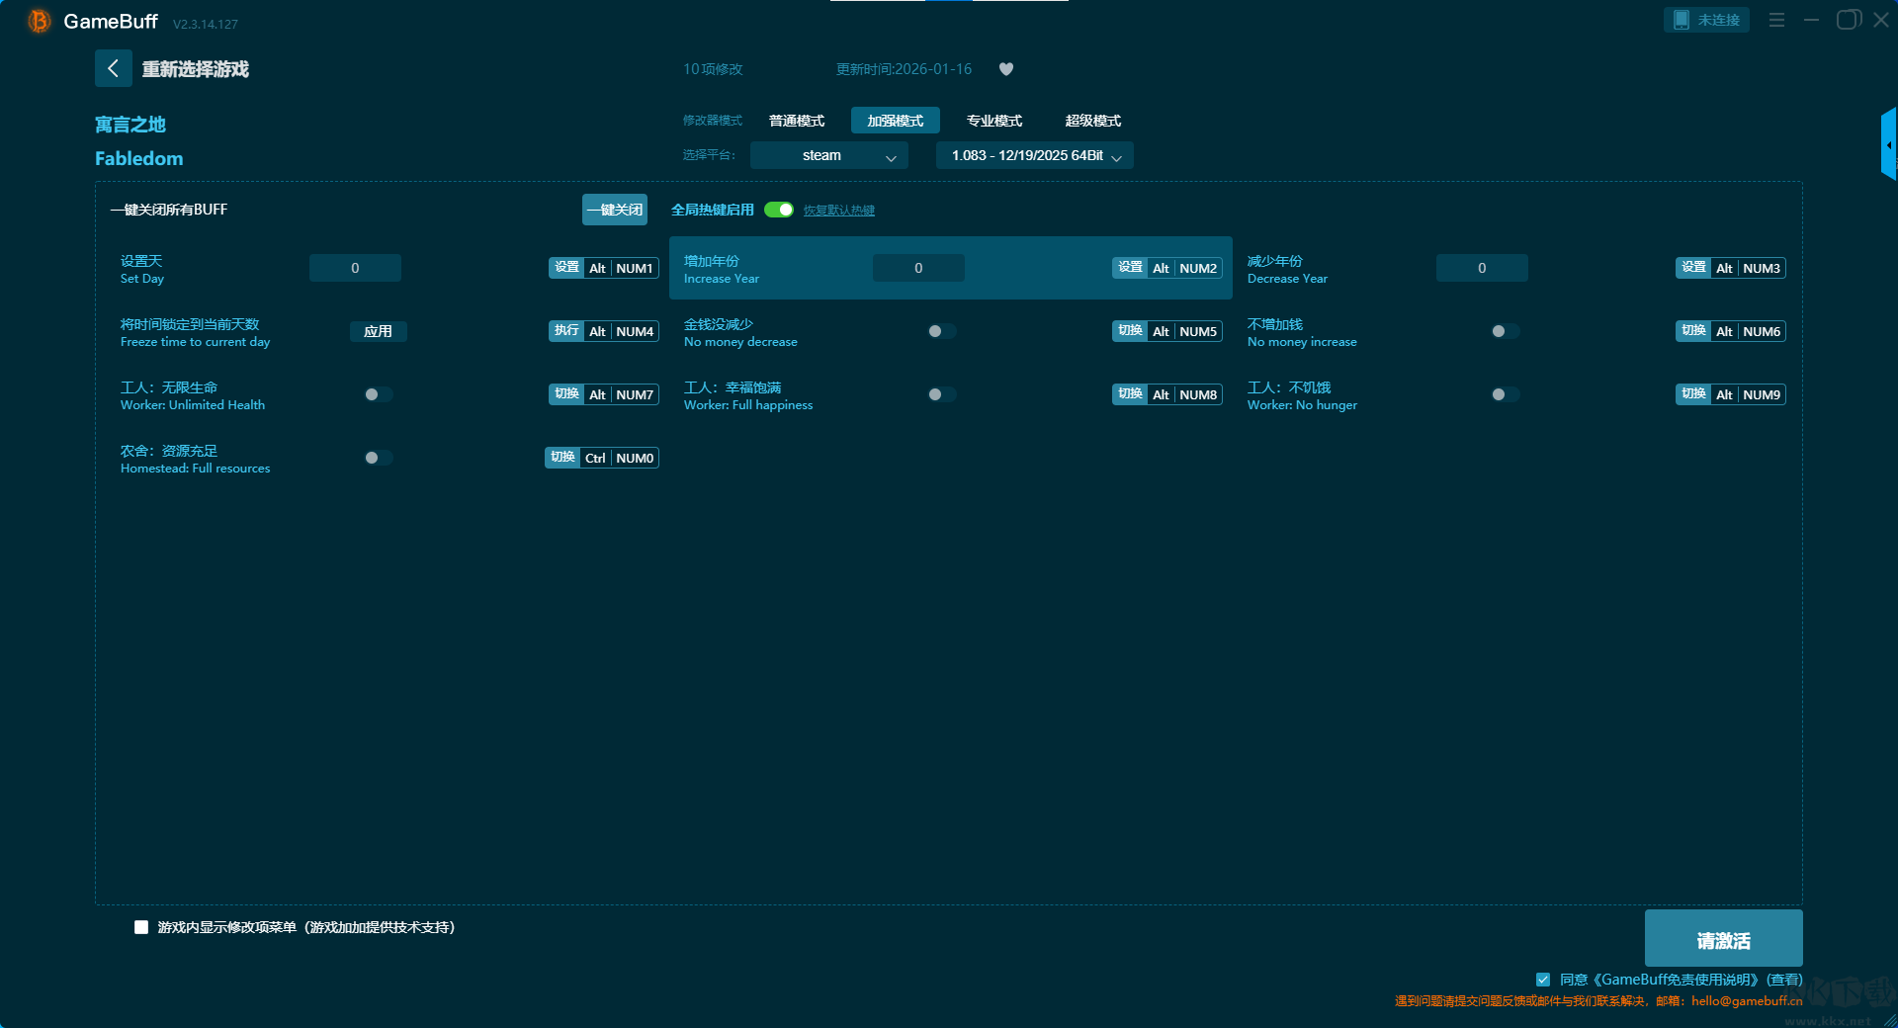Image resolution: width=1898 pixels, height=1028 pixels.
Task: Click the Increase Year value field
Action: (917, 268)
